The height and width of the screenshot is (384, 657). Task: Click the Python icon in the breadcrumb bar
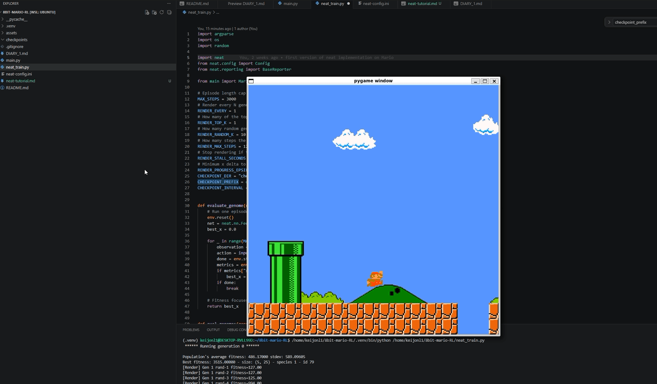tap(184, 12)
